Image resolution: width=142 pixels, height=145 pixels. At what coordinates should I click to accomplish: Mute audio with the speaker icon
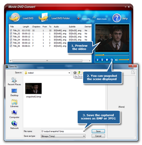(117, 60)
